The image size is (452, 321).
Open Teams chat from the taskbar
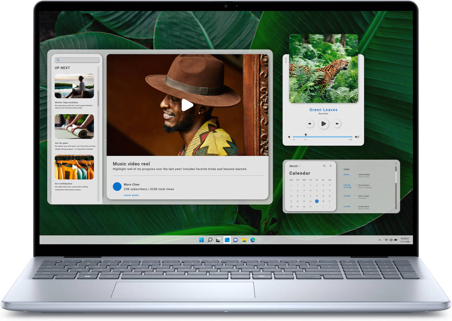pyautogui.click(x=235, y=240)
